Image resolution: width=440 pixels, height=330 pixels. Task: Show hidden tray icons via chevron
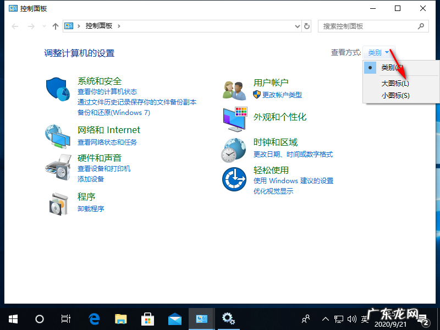pos(326,318)
